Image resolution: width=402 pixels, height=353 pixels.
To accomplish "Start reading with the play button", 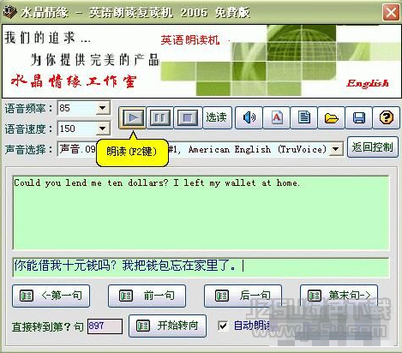I will click(132, 117).
